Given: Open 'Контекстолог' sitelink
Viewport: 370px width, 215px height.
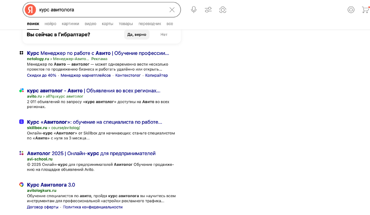Looking at the screenshot, I should (x=128, y=75).
